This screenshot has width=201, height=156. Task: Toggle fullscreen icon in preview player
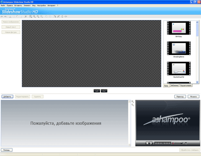coord(186,143)
